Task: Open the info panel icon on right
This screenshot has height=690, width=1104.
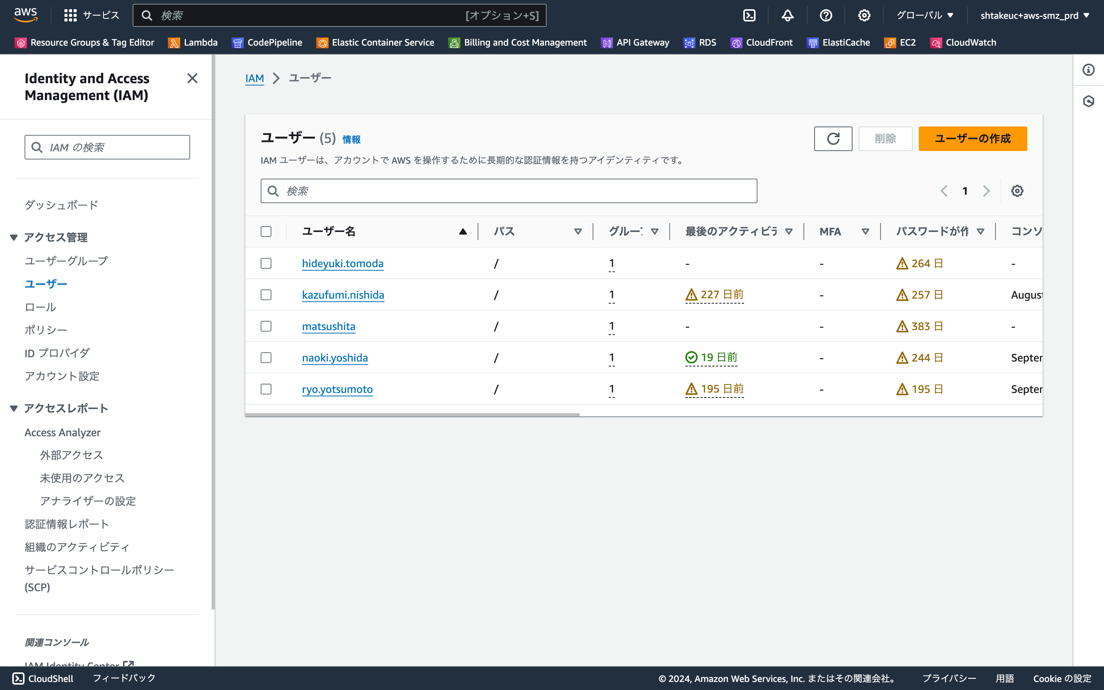Action: 1089,70
